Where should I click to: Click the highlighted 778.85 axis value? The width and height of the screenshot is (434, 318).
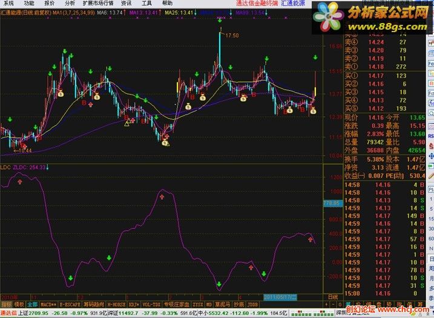click(x=333, y=204)
